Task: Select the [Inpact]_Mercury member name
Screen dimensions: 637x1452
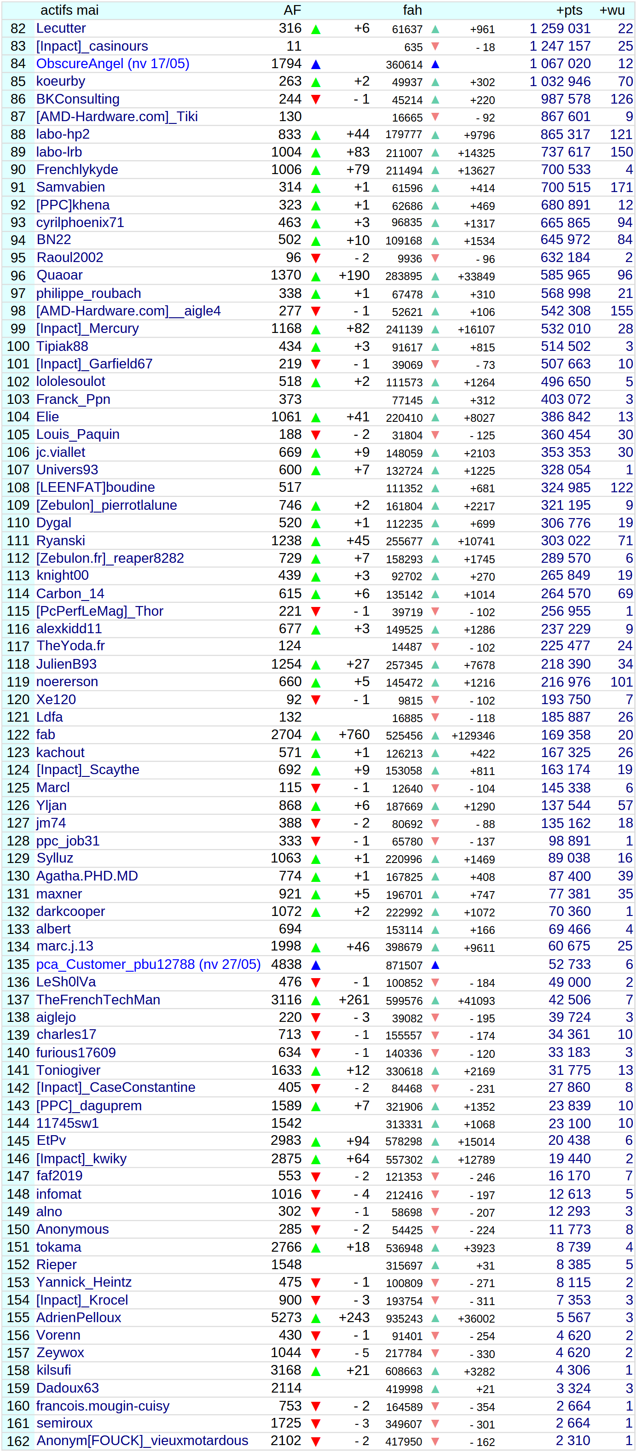Action: pos(87,329)
